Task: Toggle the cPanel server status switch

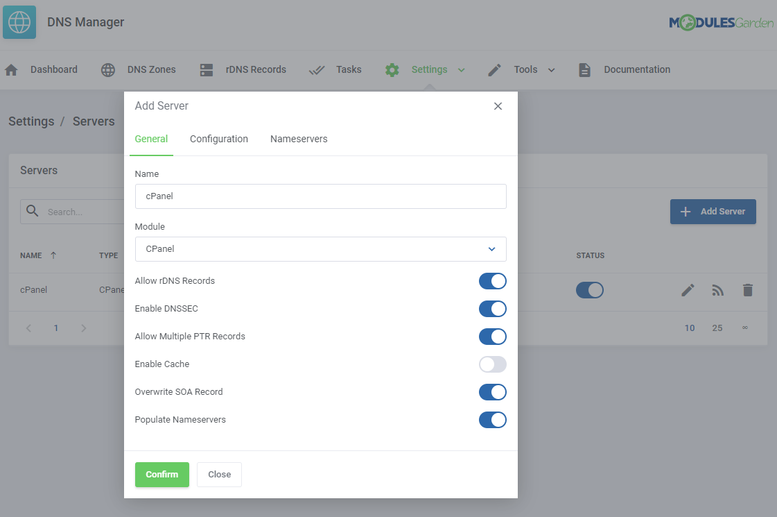Action: click(x=590, y=290)
